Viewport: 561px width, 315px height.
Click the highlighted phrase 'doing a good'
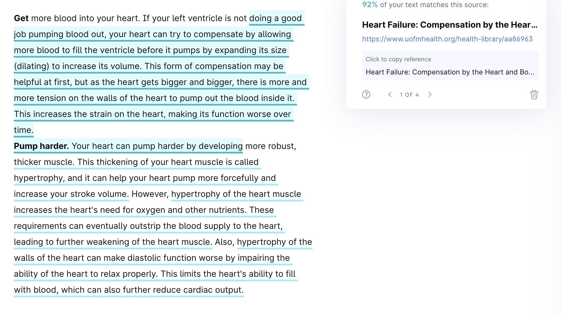(275, 18)
